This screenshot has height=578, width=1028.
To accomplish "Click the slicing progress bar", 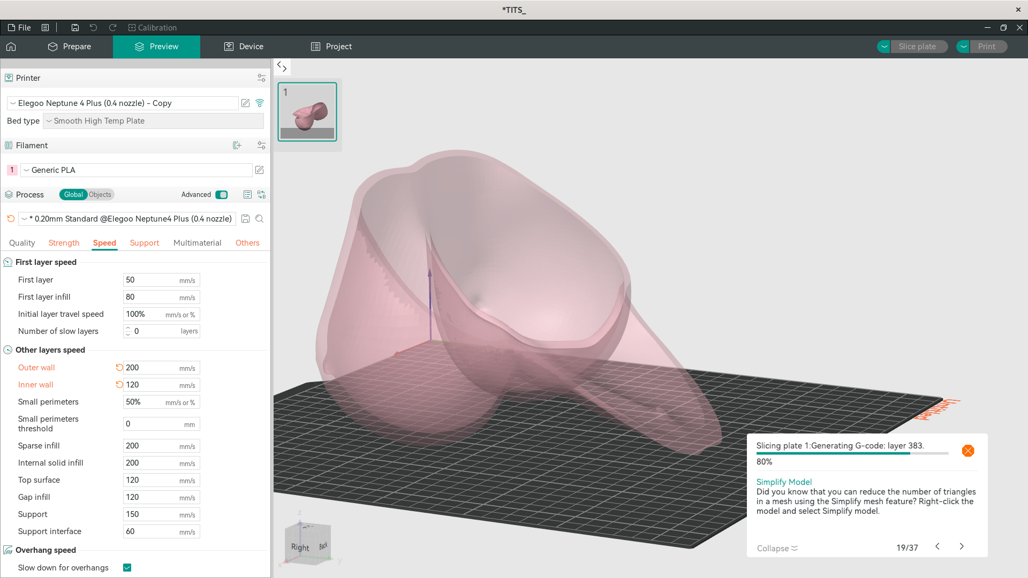I will pos(852,453).
